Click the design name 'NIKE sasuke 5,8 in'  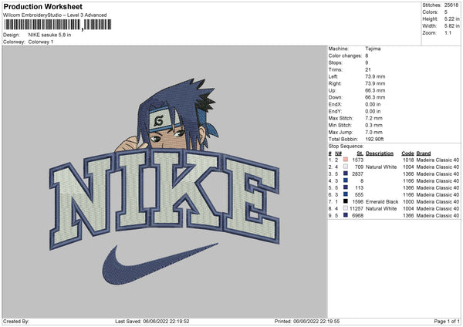click(x=49, y=35)
